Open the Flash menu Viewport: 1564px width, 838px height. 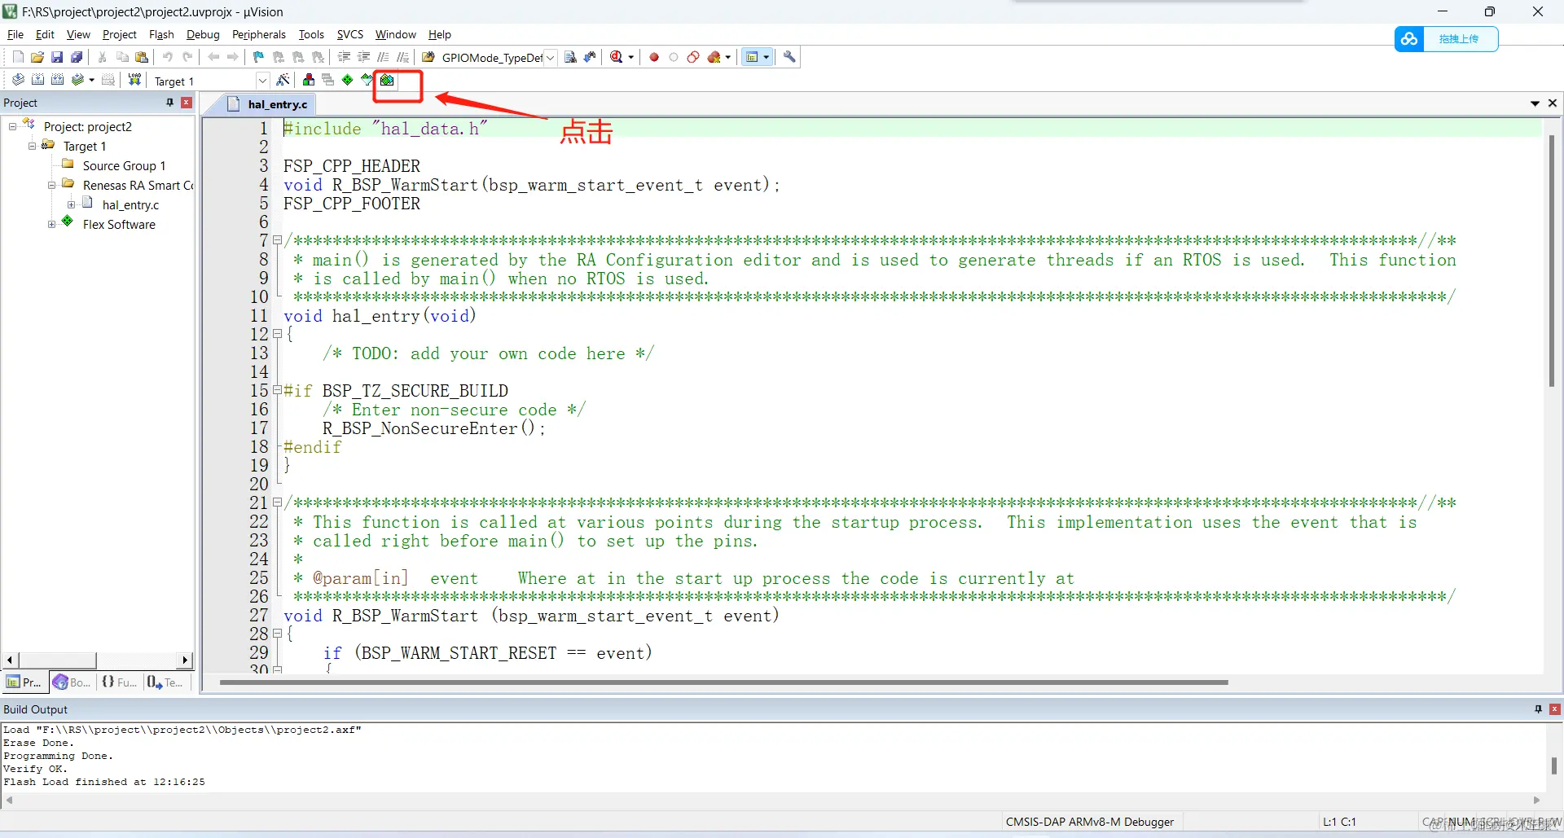point(161,34)
